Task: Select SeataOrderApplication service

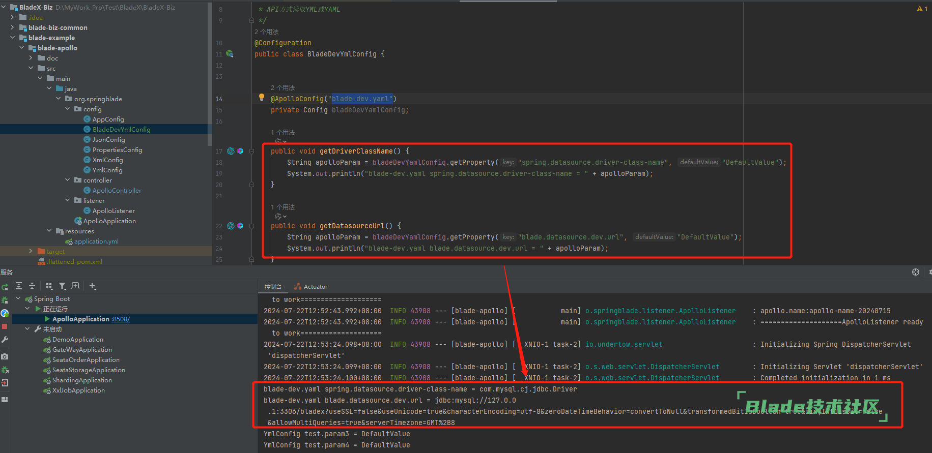Action: tap(86, 359)
